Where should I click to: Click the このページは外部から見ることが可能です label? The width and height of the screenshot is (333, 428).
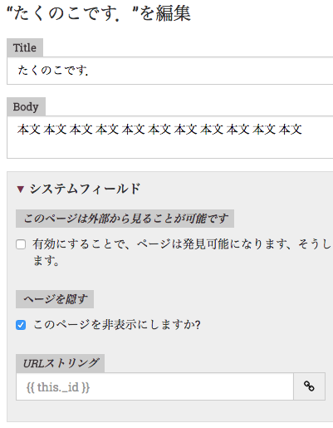tap(125, 219)
